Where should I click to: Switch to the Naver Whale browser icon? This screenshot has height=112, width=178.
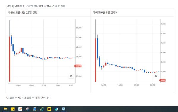tap(56, 109)
